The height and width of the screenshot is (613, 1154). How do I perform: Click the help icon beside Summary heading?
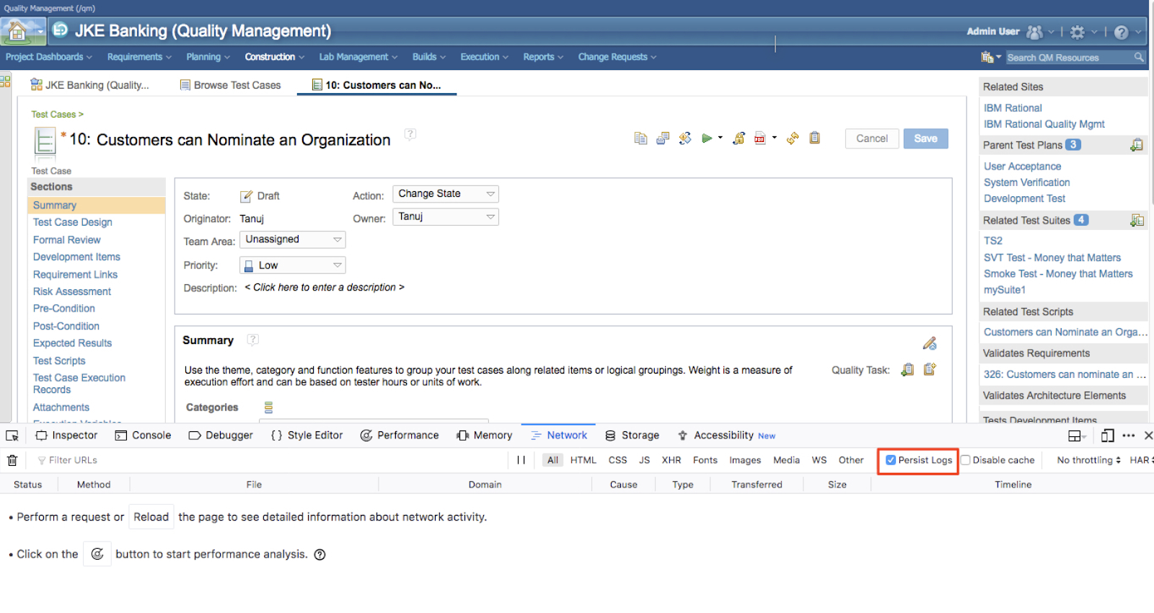click(252, 340)
